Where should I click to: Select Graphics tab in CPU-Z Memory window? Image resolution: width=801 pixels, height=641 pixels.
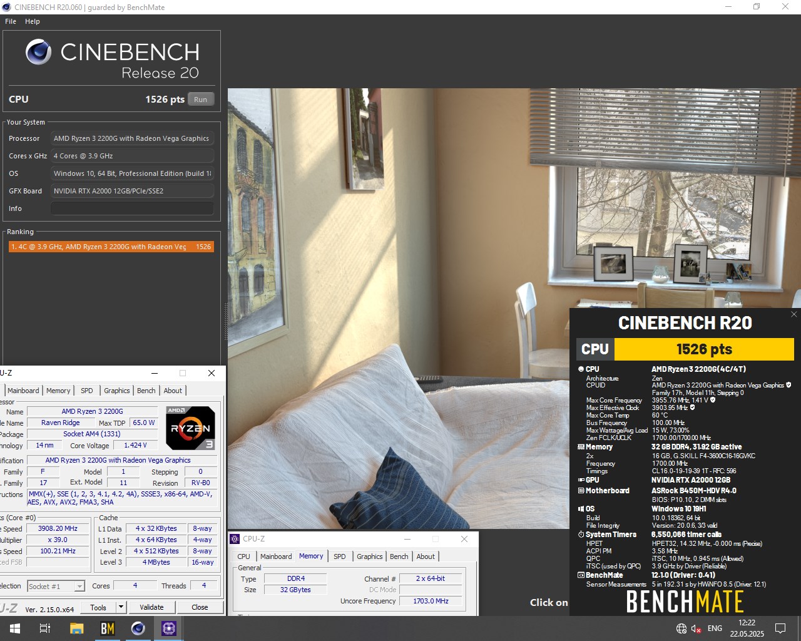click(x=370, y=556)
